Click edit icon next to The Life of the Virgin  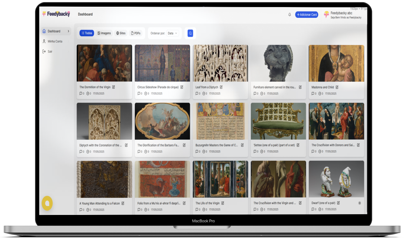223,203
